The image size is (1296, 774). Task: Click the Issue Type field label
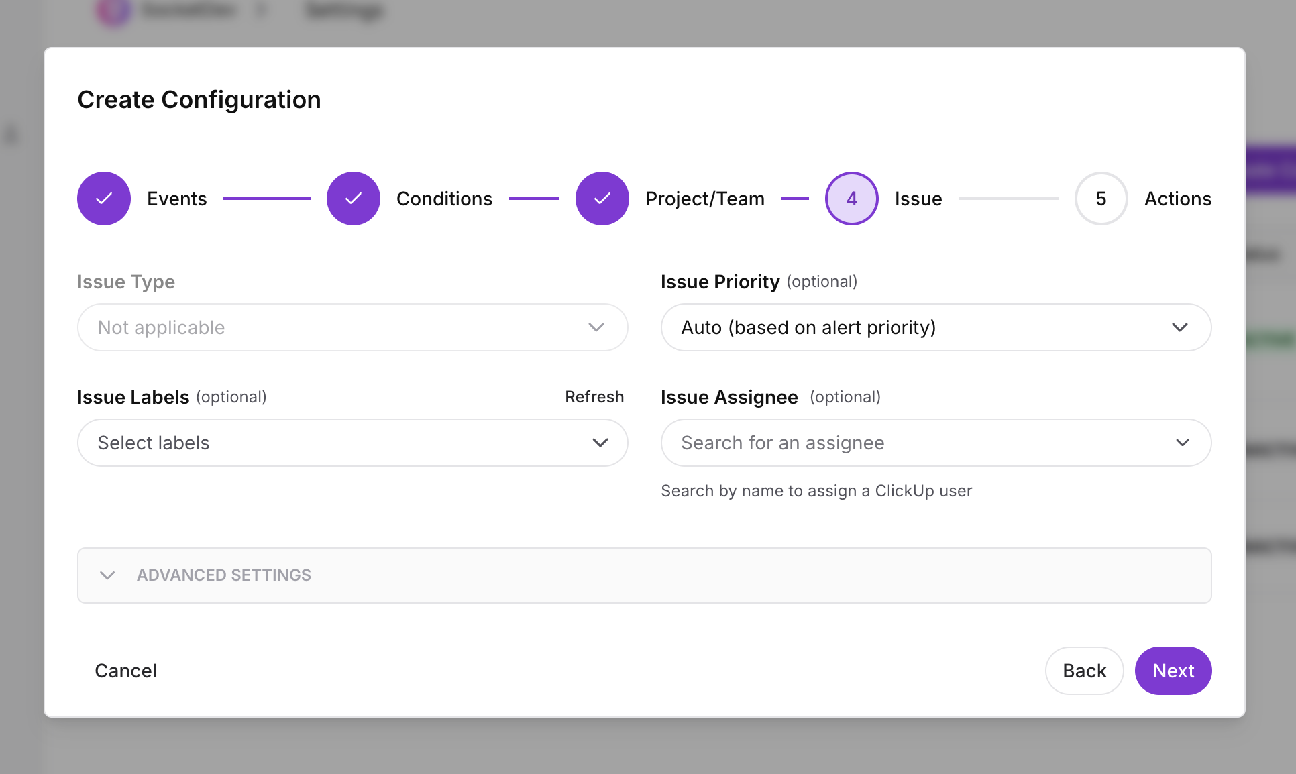(126, 282)
